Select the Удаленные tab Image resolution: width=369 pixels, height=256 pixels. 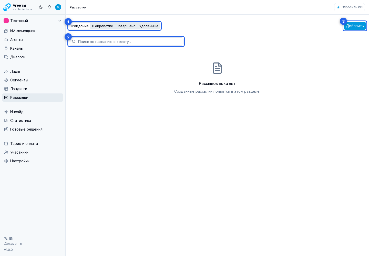pos(149,26)
